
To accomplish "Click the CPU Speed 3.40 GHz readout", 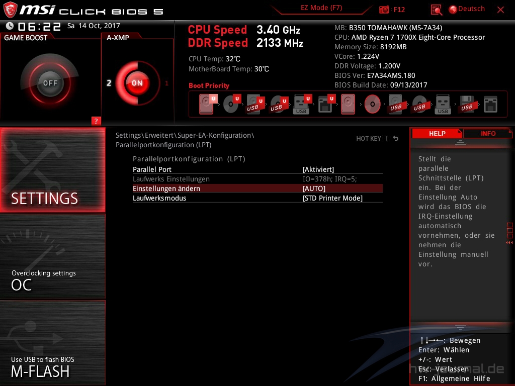I will [244, 30].
